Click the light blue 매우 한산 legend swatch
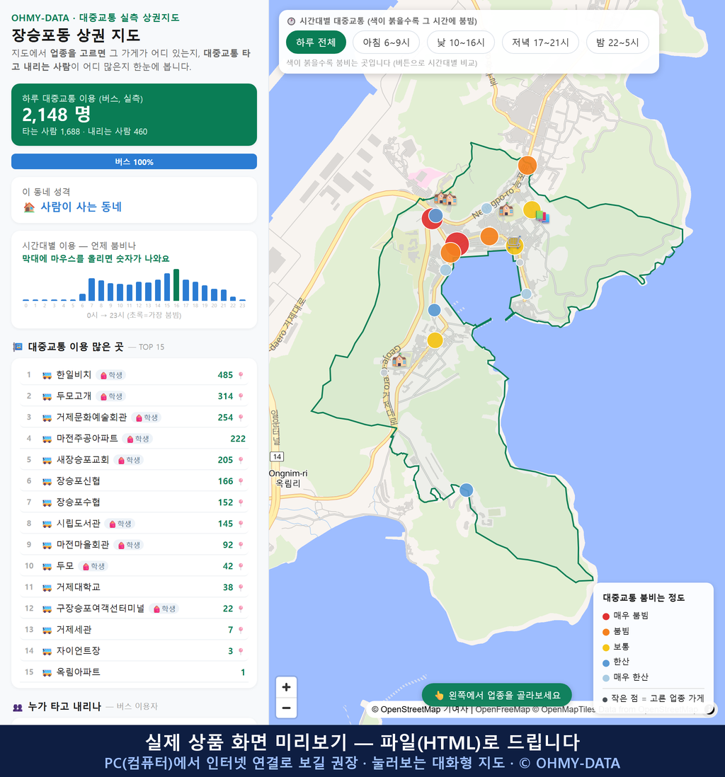This screenshot has width=725, height=777. (606, 678)
